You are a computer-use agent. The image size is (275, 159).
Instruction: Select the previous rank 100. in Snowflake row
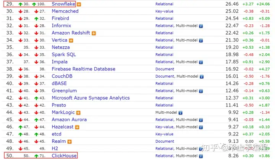coord(41,4)
